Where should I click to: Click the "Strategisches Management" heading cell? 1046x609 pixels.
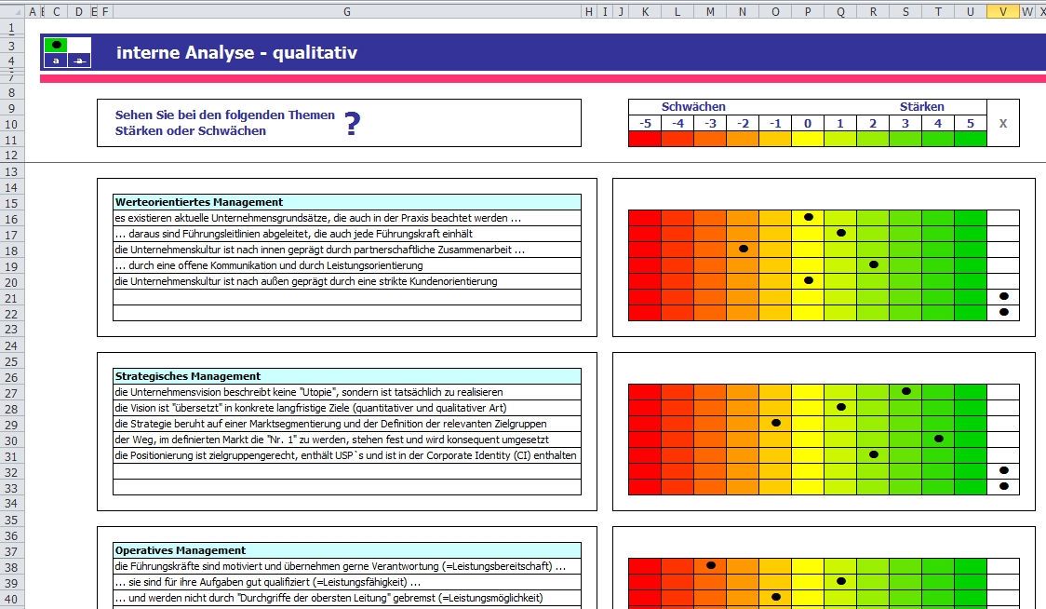pyautogui.click(x=346, y=376)
